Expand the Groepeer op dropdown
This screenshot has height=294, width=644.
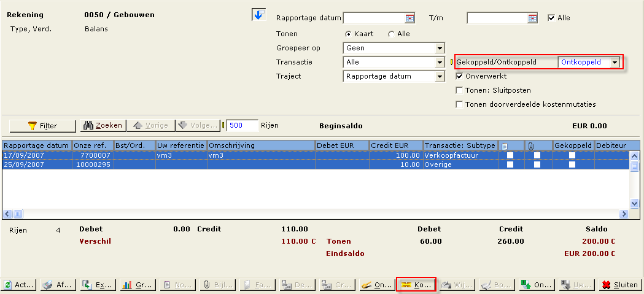[439, 48]
